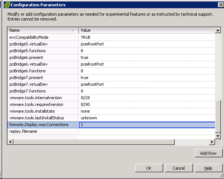Confirm changes with the OK button
This screenshot has width=224, height=179.
point(149,168)
